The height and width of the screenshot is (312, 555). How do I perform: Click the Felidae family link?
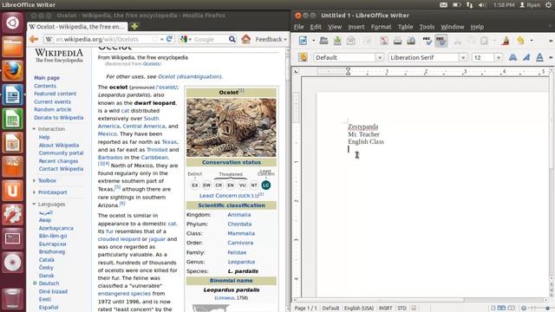[x=237, y=252]
